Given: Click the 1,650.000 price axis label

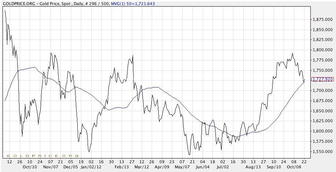Looking at the screenshot, I should point(323,111).
